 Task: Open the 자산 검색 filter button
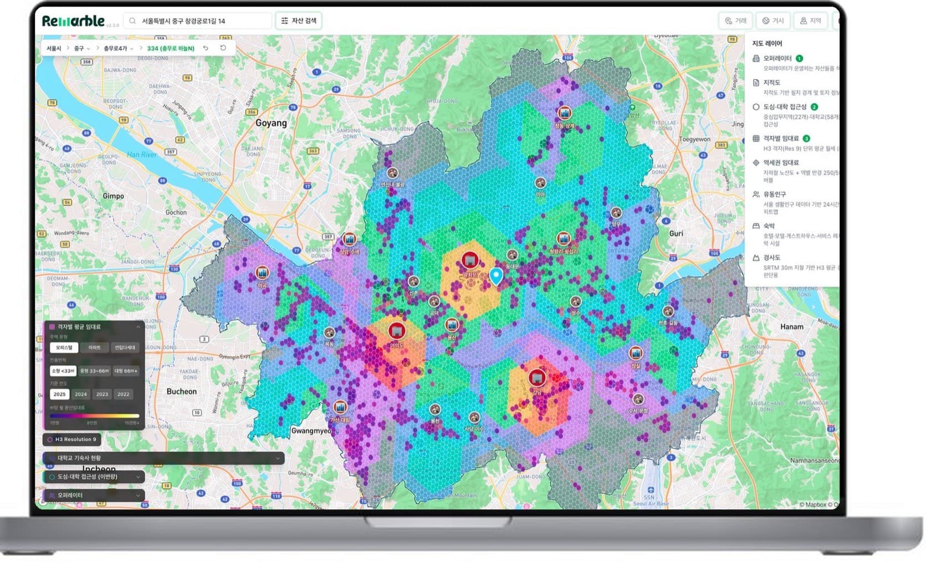pyautogui.click(x=299, y=21)
